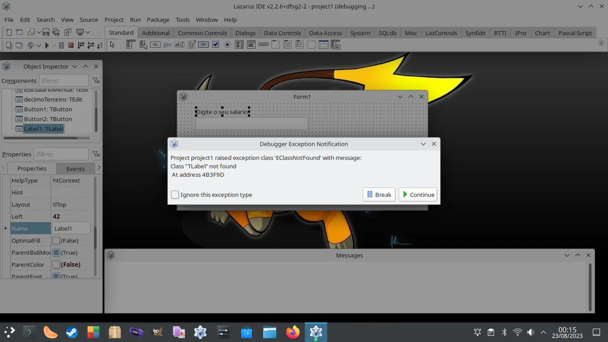Switch to the Data Access palette tab
The width and height of the screenshot is (608, 342).
[326, 33]
